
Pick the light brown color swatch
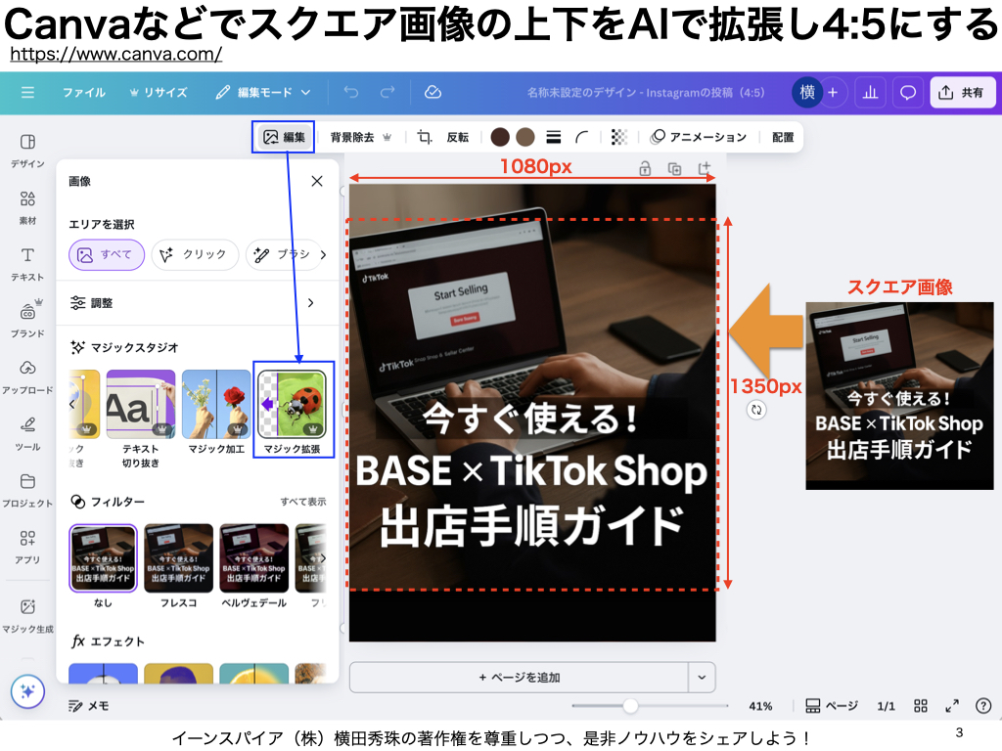point(525,137)
